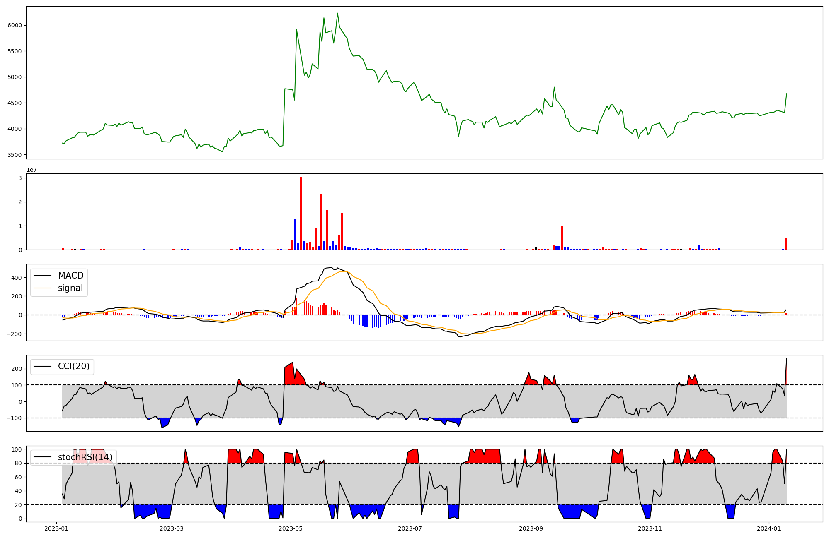Click the black volume bar in early September
Screen dimensions: 829x538
coord(536,248)
